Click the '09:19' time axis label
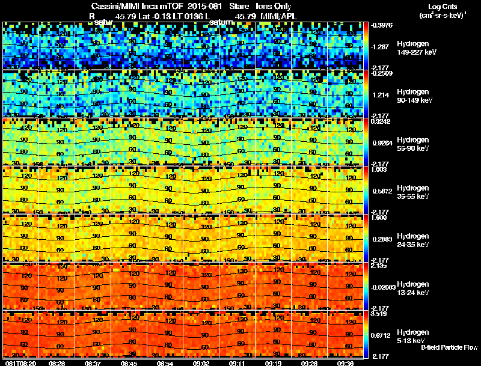The image size is (481, 366). [x=273, y=363]
